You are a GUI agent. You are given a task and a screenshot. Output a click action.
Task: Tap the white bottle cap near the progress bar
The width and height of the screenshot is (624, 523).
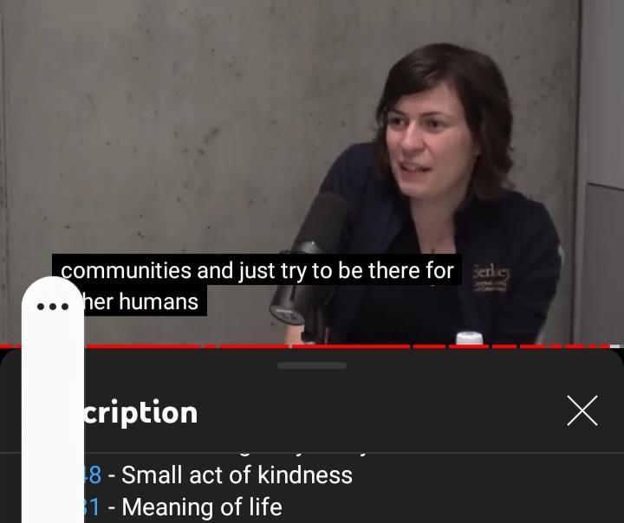(x=470, y=338)
